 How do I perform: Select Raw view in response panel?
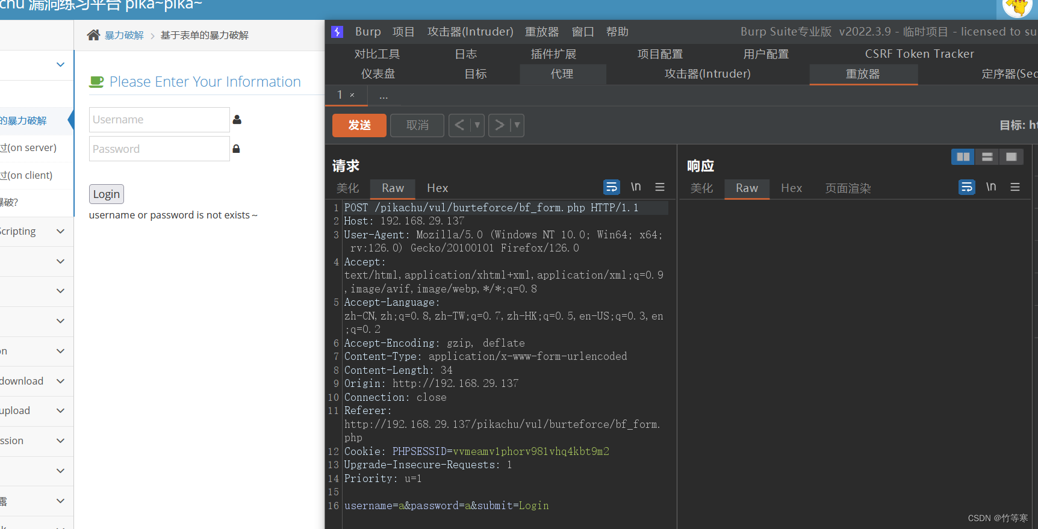(x=747, y=188)
